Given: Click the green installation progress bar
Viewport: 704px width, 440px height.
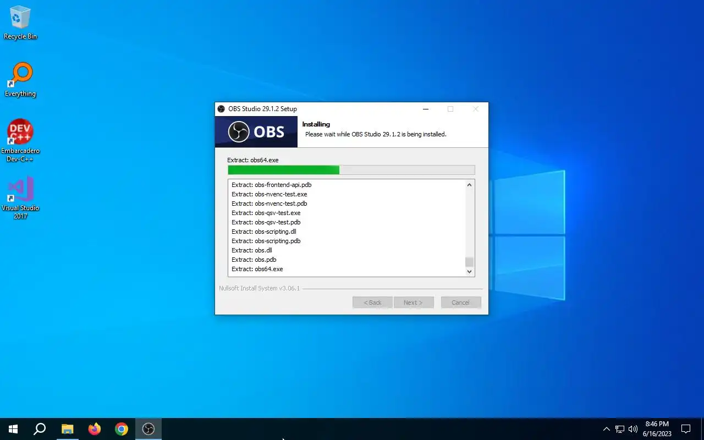Looking at the screenshot, I should tap(351, 170).
